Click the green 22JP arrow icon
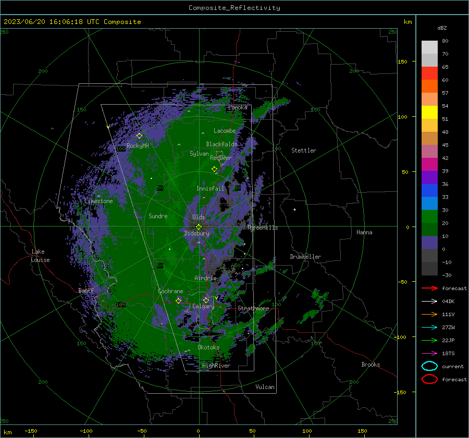The height and width of the screenshot is (438, 469). (x=429, y=340)
